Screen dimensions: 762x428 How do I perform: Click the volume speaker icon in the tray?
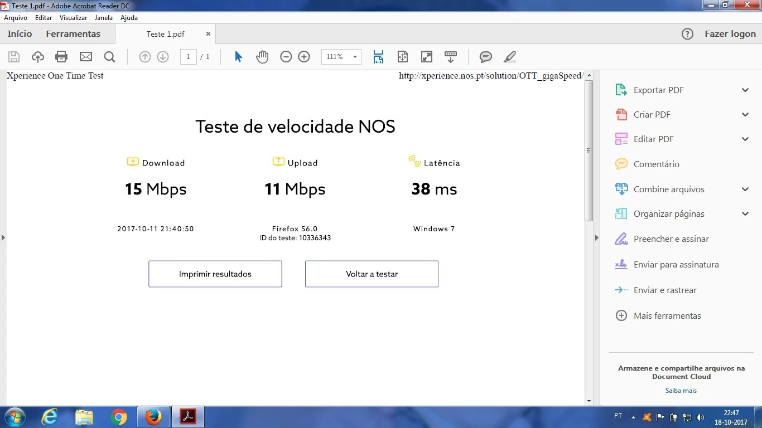pos(701,417)
